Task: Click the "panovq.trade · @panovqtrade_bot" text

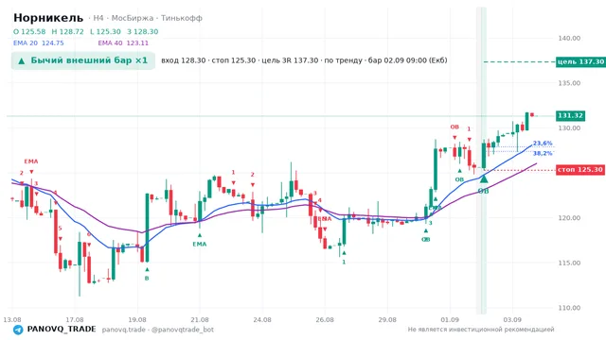Action: [x=158, y=330]
